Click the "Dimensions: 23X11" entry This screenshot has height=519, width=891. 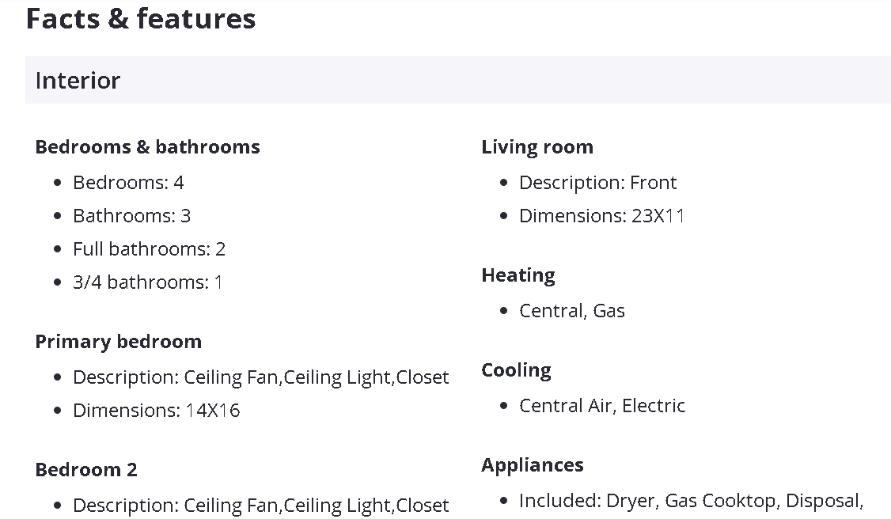[x=601, y=216]
